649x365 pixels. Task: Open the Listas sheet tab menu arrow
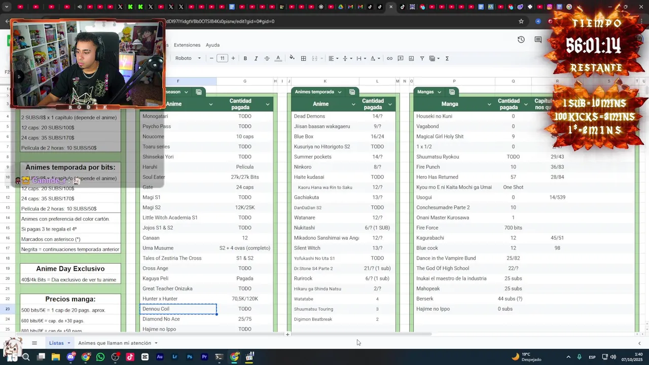pos(68,343)
